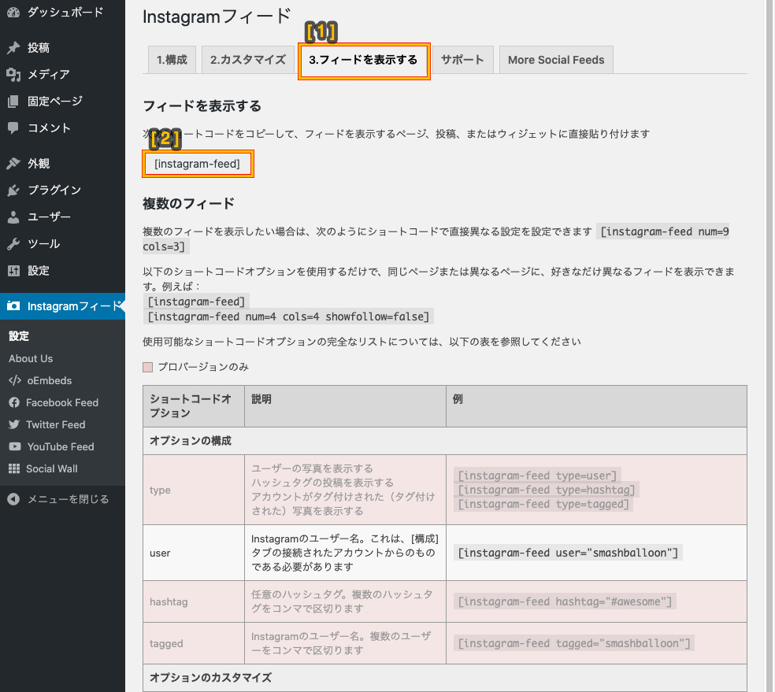Click the [instagram-feed type=hashtag] example code
Viewport: 775px width, 692px height.
click(x=546, y=490)
